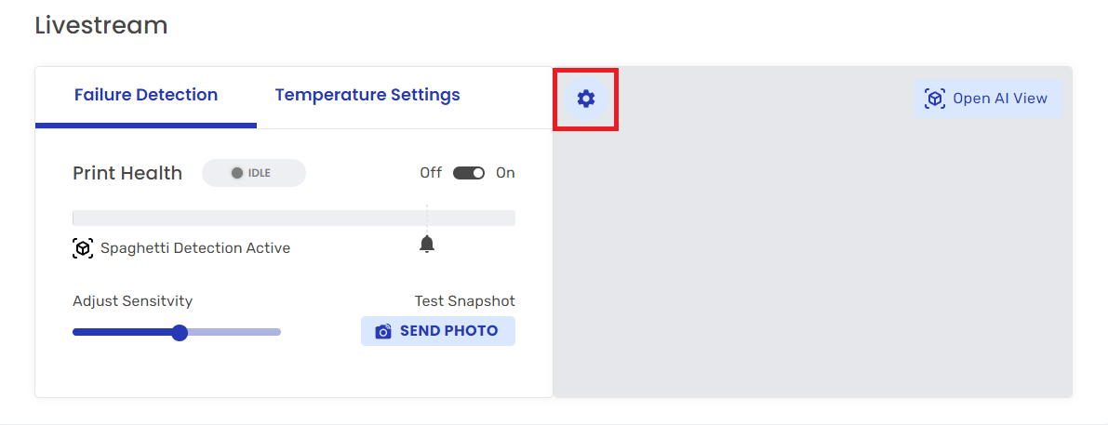Screen dimensions: 1108x425
Task: Click the Adjust Sensitivity slider handle
Action: 180,332
